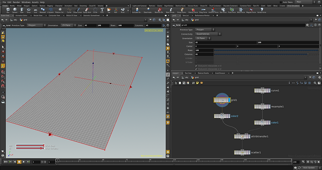Toggle the grid1 node display flag
The image size is (322, 170).
point(229,100)
